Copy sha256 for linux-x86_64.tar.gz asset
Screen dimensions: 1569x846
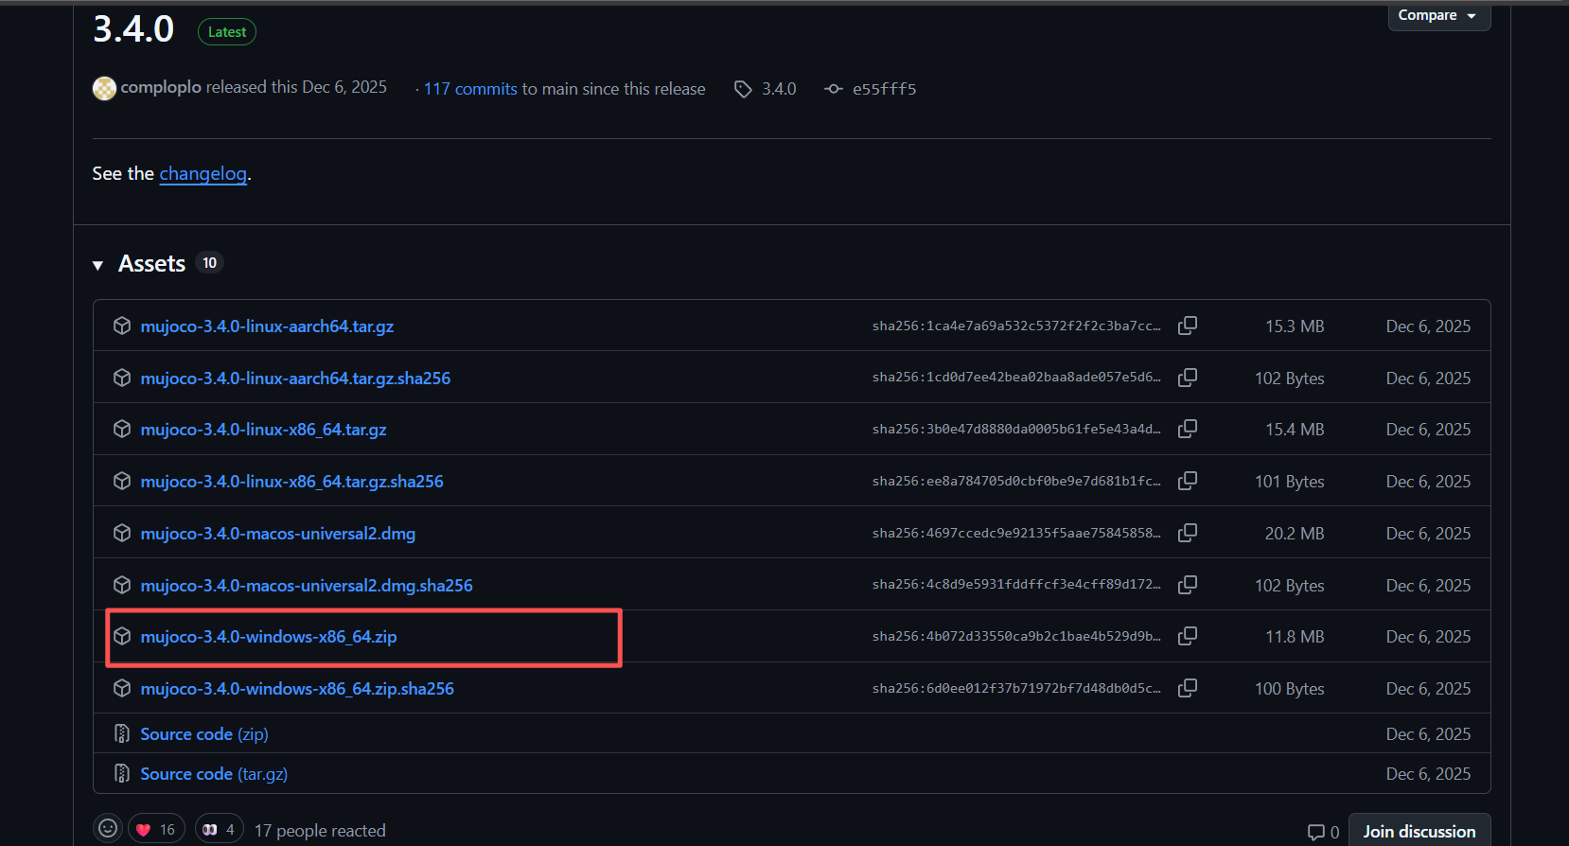pos(1188,429)
